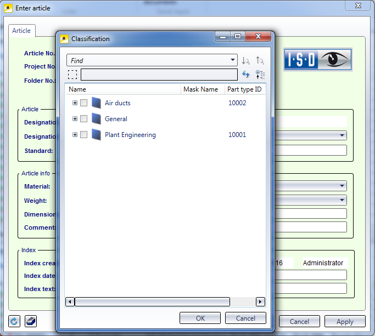Image resolution: width=375 pixels, height=336 pixels.
Task: Click the Index text input field
Action: 311,288
